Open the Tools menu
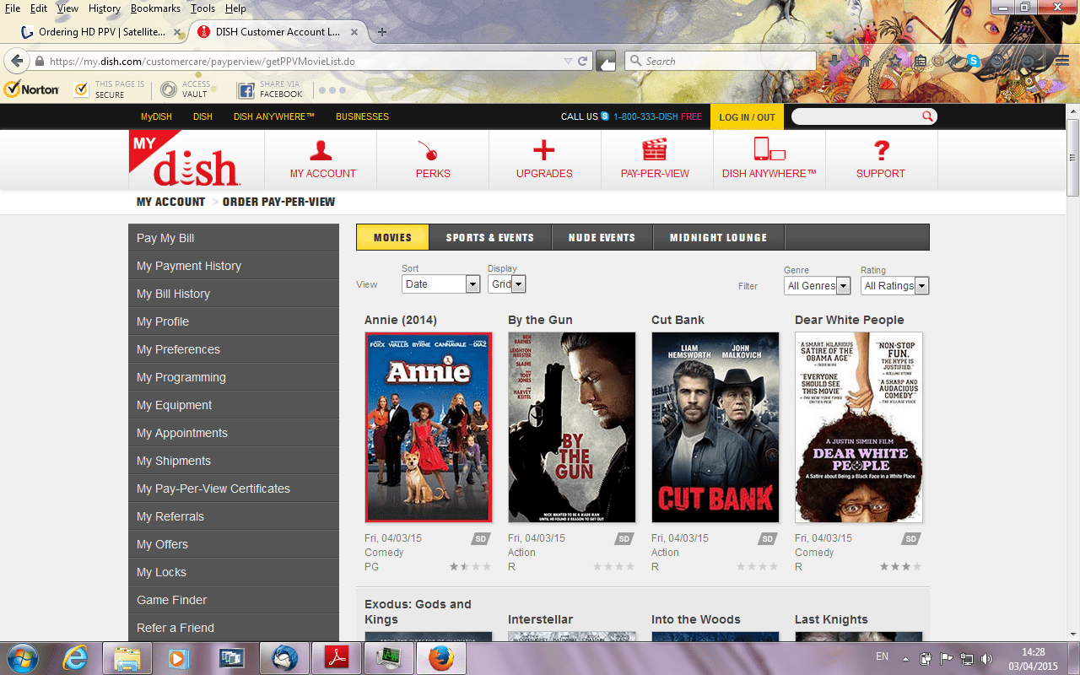This screenshot has width=1080, height=675. pyautogui.click(x=202, y=8)
